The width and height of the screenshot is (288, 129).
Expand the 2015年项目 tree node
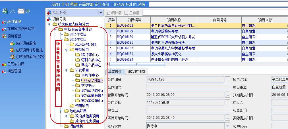click(x=61, y=34)
